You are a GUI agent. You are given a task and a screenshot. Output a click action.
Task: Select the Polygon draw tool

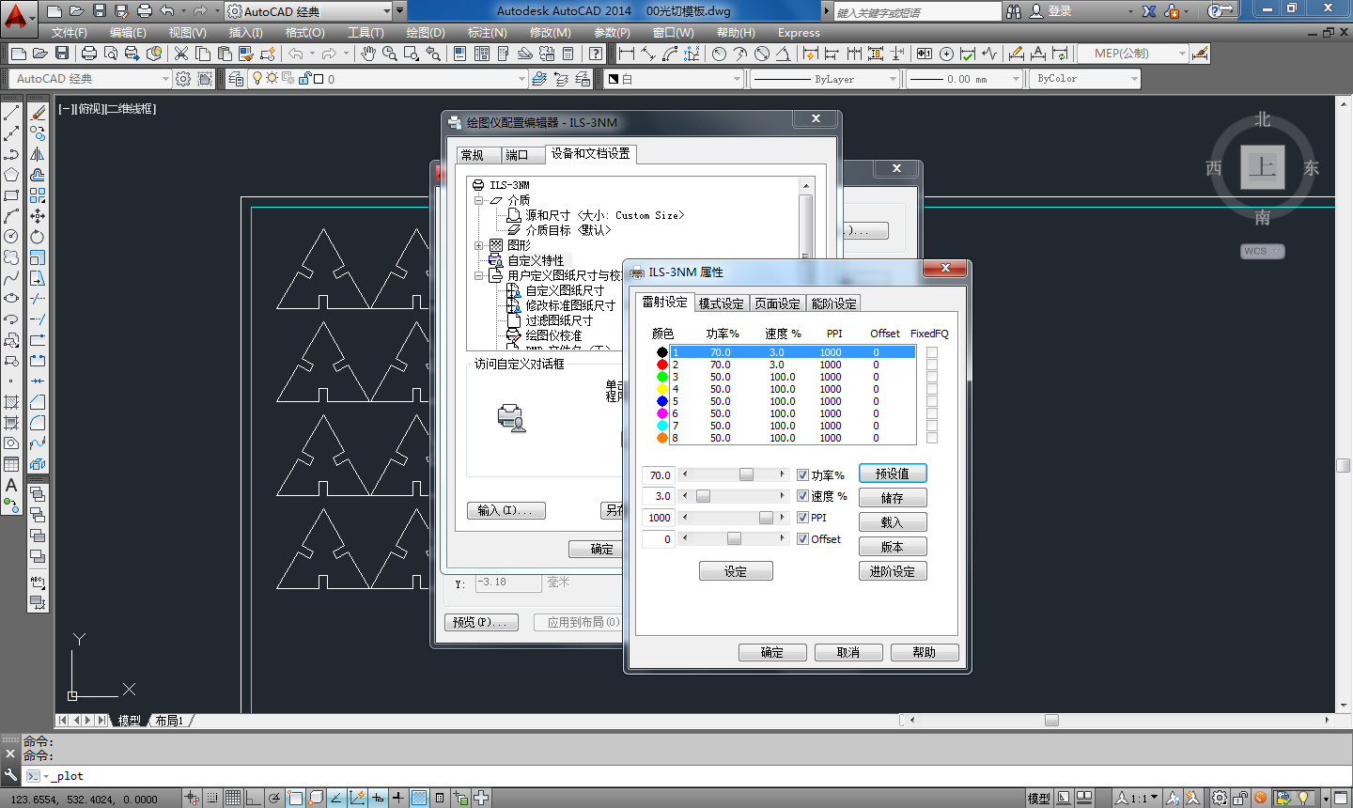(11, 175)
